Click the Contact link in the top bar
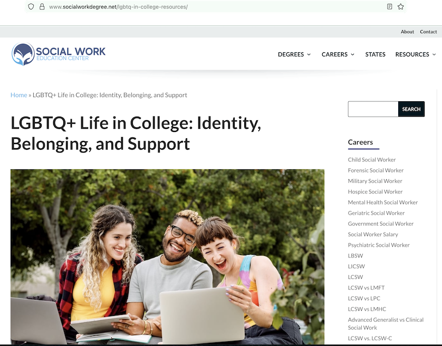The height and width of the screenshot is (346, 442). (428, 32)
